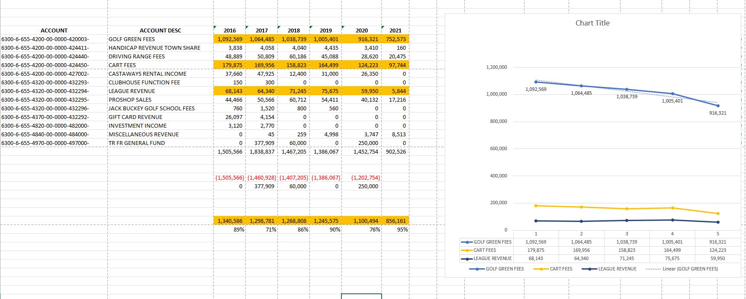Select the 95% percentage cell

(402, 229)
